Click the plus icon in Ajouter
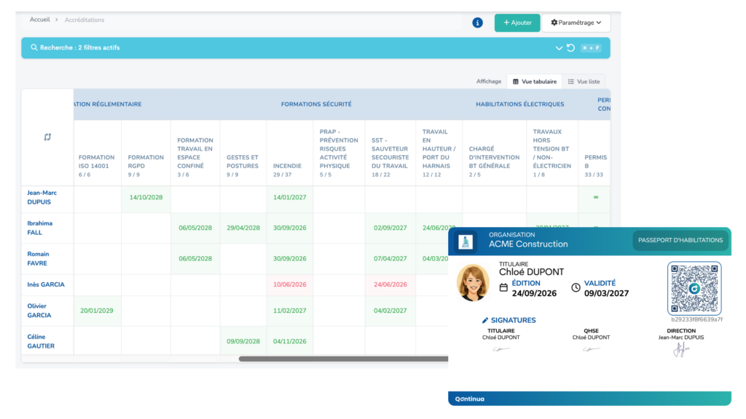This screenshot has width=746, height=419. (506, 23)
